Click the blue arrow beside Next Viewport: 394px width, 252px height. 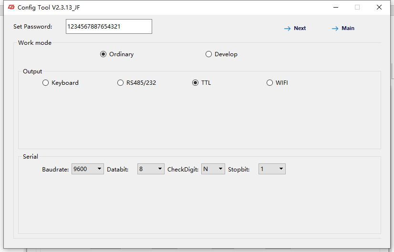click(287, 29)
